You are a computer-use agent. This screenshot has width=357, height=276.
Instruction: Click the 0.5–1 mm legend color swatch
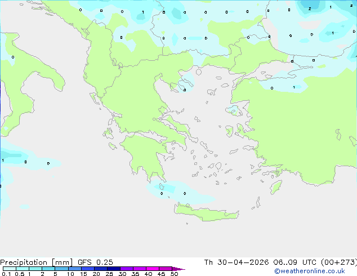tap(23, 269)
